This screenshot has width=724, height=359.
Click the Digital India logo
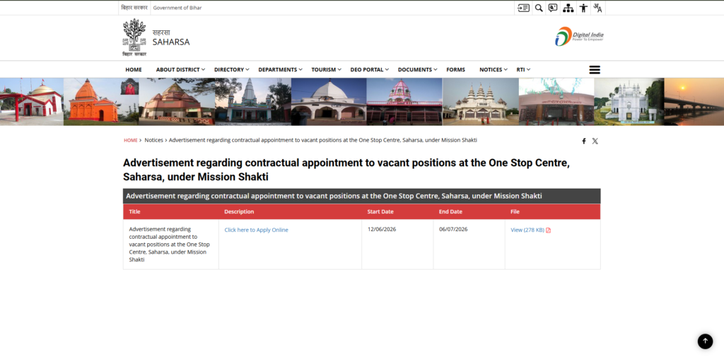click(x=579, y=36)
